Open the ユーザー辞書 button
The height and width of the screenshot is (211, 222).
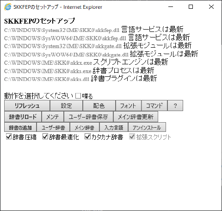coord(53,127)
